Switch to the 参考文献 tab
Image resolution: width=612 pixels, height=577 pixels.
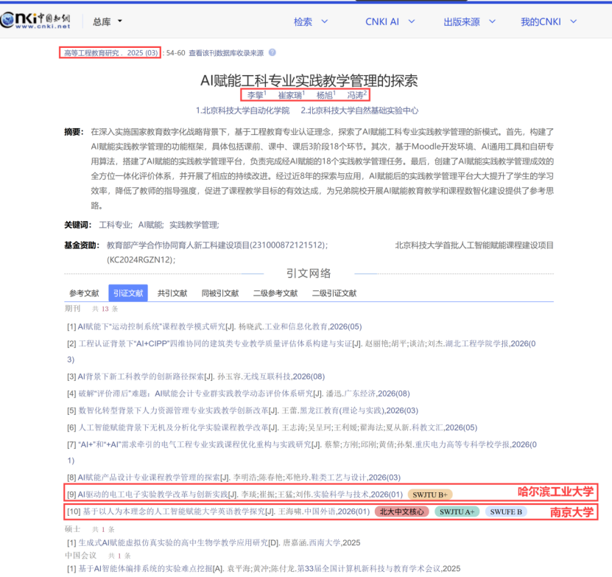84,293
